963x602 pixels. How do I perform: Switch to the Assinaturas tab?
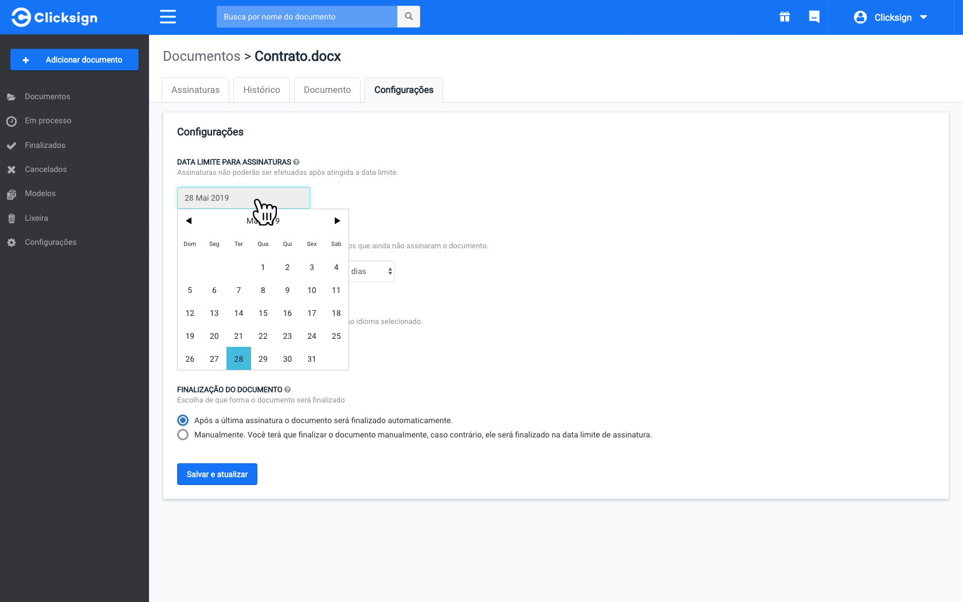click(x=195, y=90)
